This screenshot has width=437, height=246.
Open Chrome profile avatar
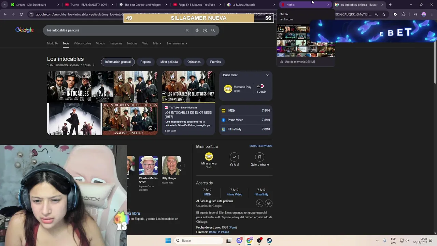[x=424, y=14]
